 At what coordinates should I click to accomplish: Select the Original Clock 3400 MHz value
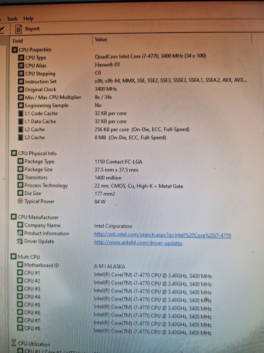click(x=106, y=89)
